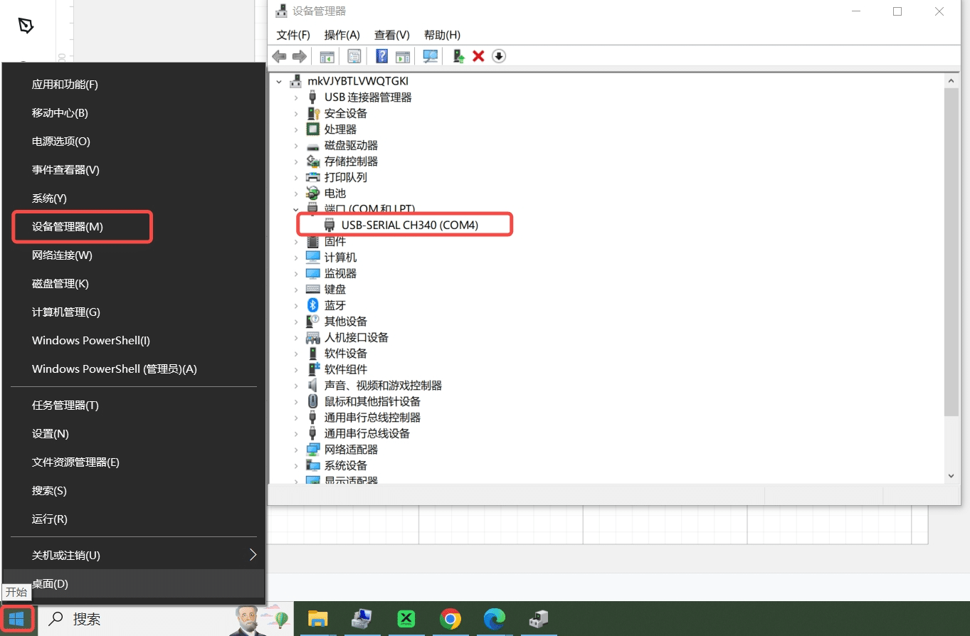Open Microsoft Edge from the taskbar
The height and width of the screenshot is (636, 970).
(494, 619)
